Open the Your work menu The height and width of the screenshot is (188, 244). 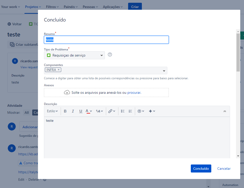pyautogui.click(x=10, y=7)
